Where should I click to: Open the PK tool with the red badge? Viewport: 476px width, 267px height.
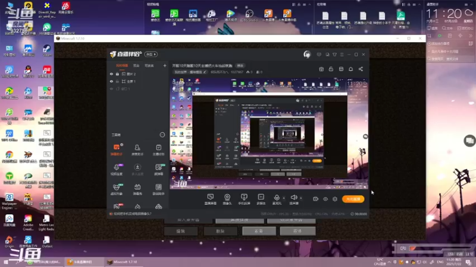[x=117, y=206]
